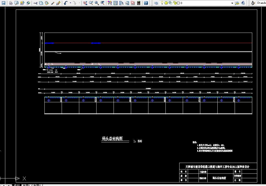Click the Layer Previous icon

coord(243,3)
